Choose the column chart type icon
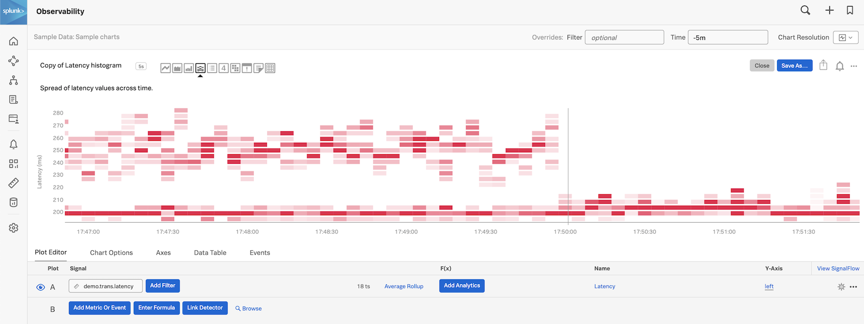Image resolution: width=864 pixels, height=324 pixels. pyautogui.click(x=188, y=68)
